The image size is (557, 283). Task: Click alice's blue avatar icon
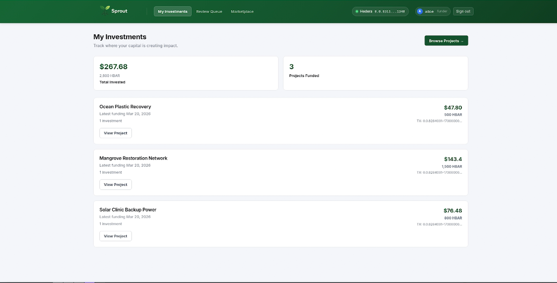(420, 11)
